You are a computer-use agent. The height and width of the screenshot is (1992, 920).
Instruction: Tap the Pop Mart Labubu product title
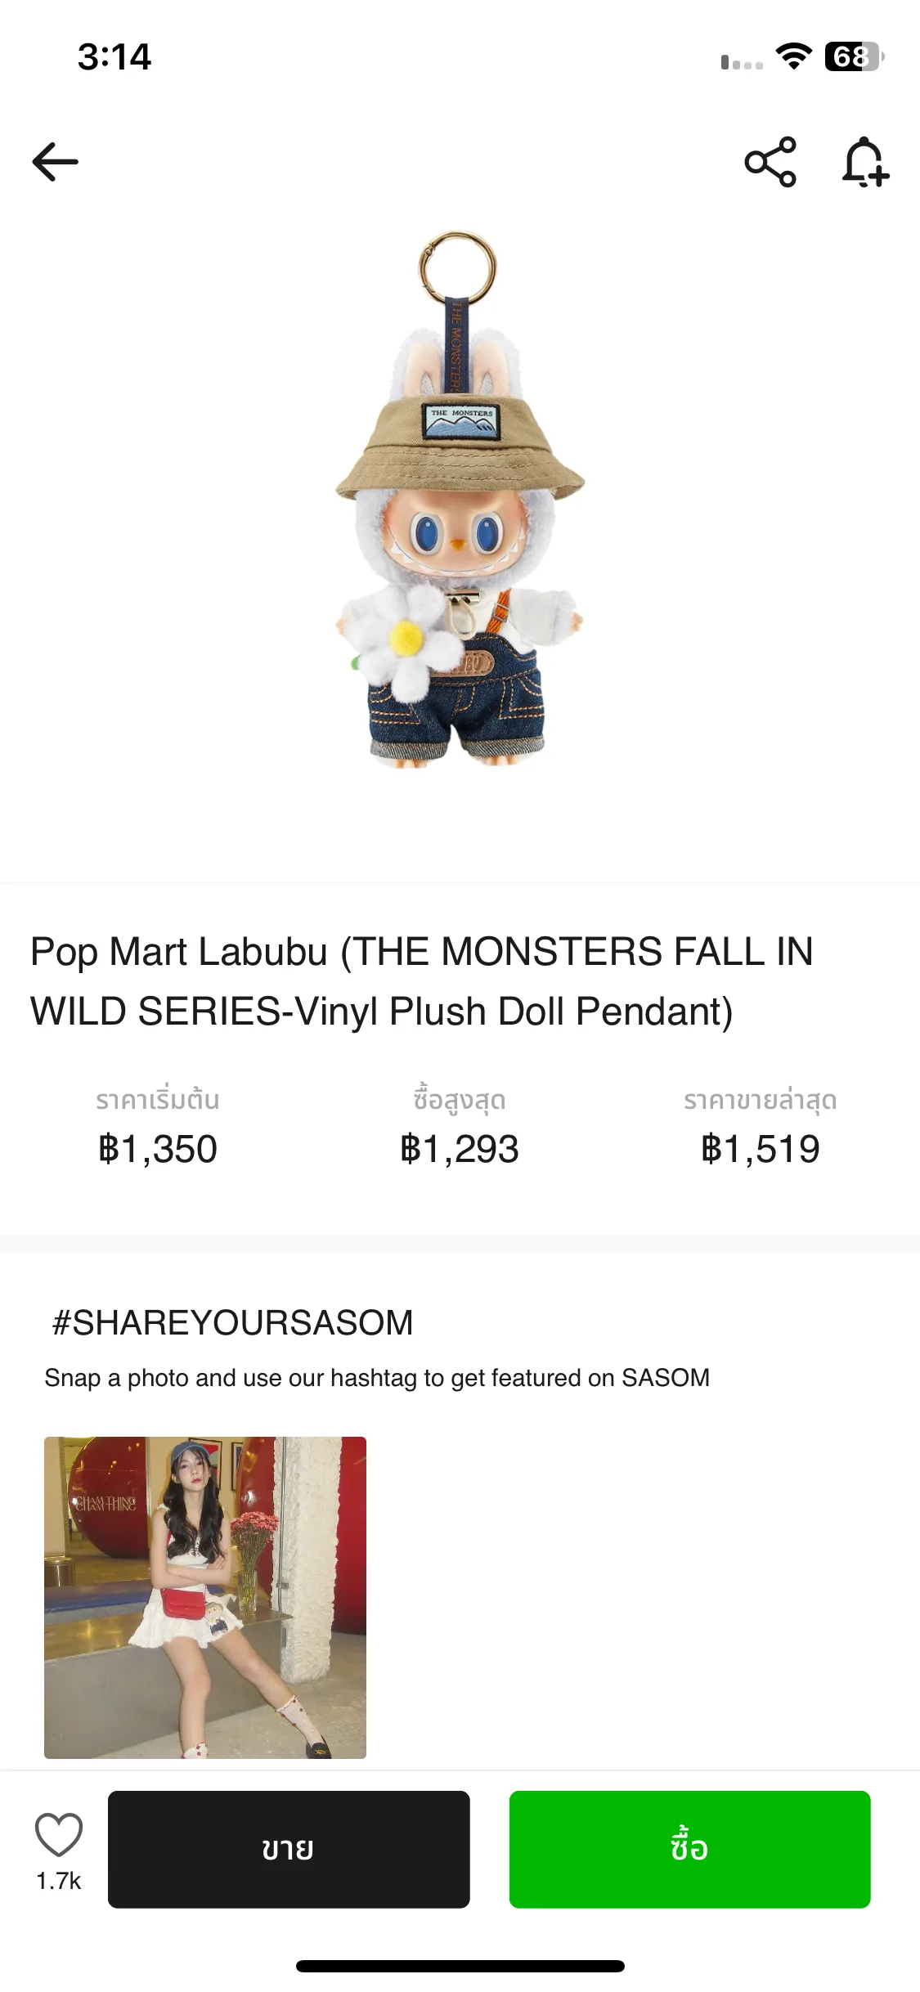click(421, 981)
